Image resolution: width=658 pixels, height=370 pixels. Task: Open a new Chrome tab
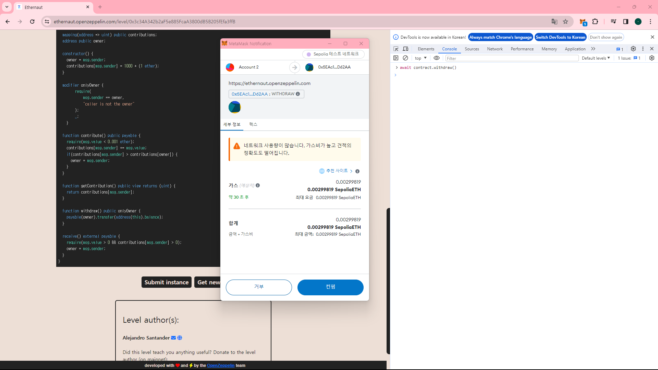pos(100,7)
